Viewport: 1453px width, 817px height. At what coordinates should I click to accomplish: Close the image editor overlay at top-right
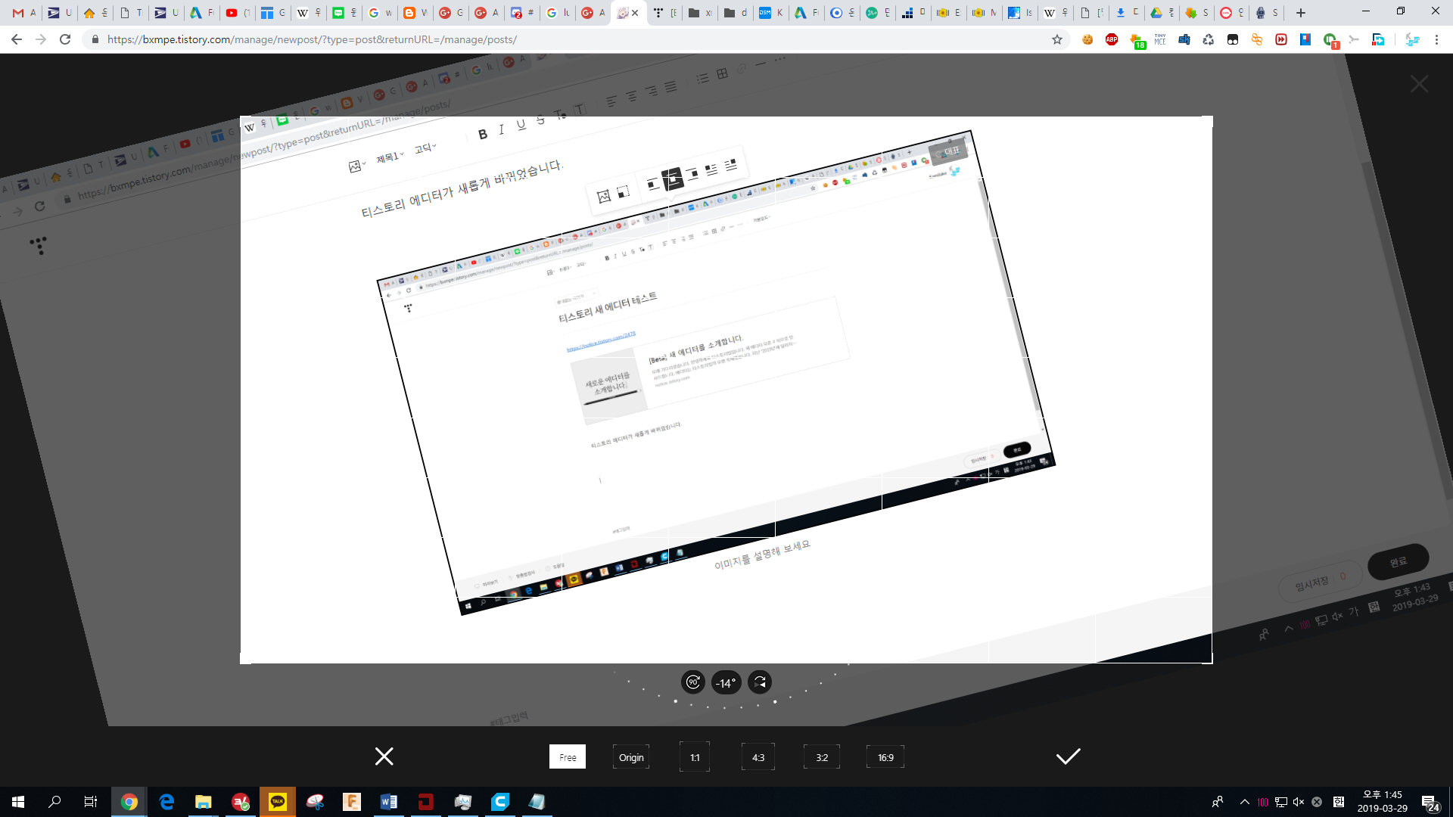(x=1419, y=84)
